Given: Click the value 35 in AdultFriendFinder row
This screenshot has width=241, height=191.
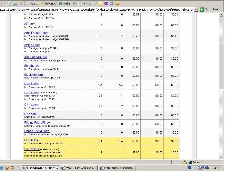Looking at the screenshot, I should click(x=100, y=36).
